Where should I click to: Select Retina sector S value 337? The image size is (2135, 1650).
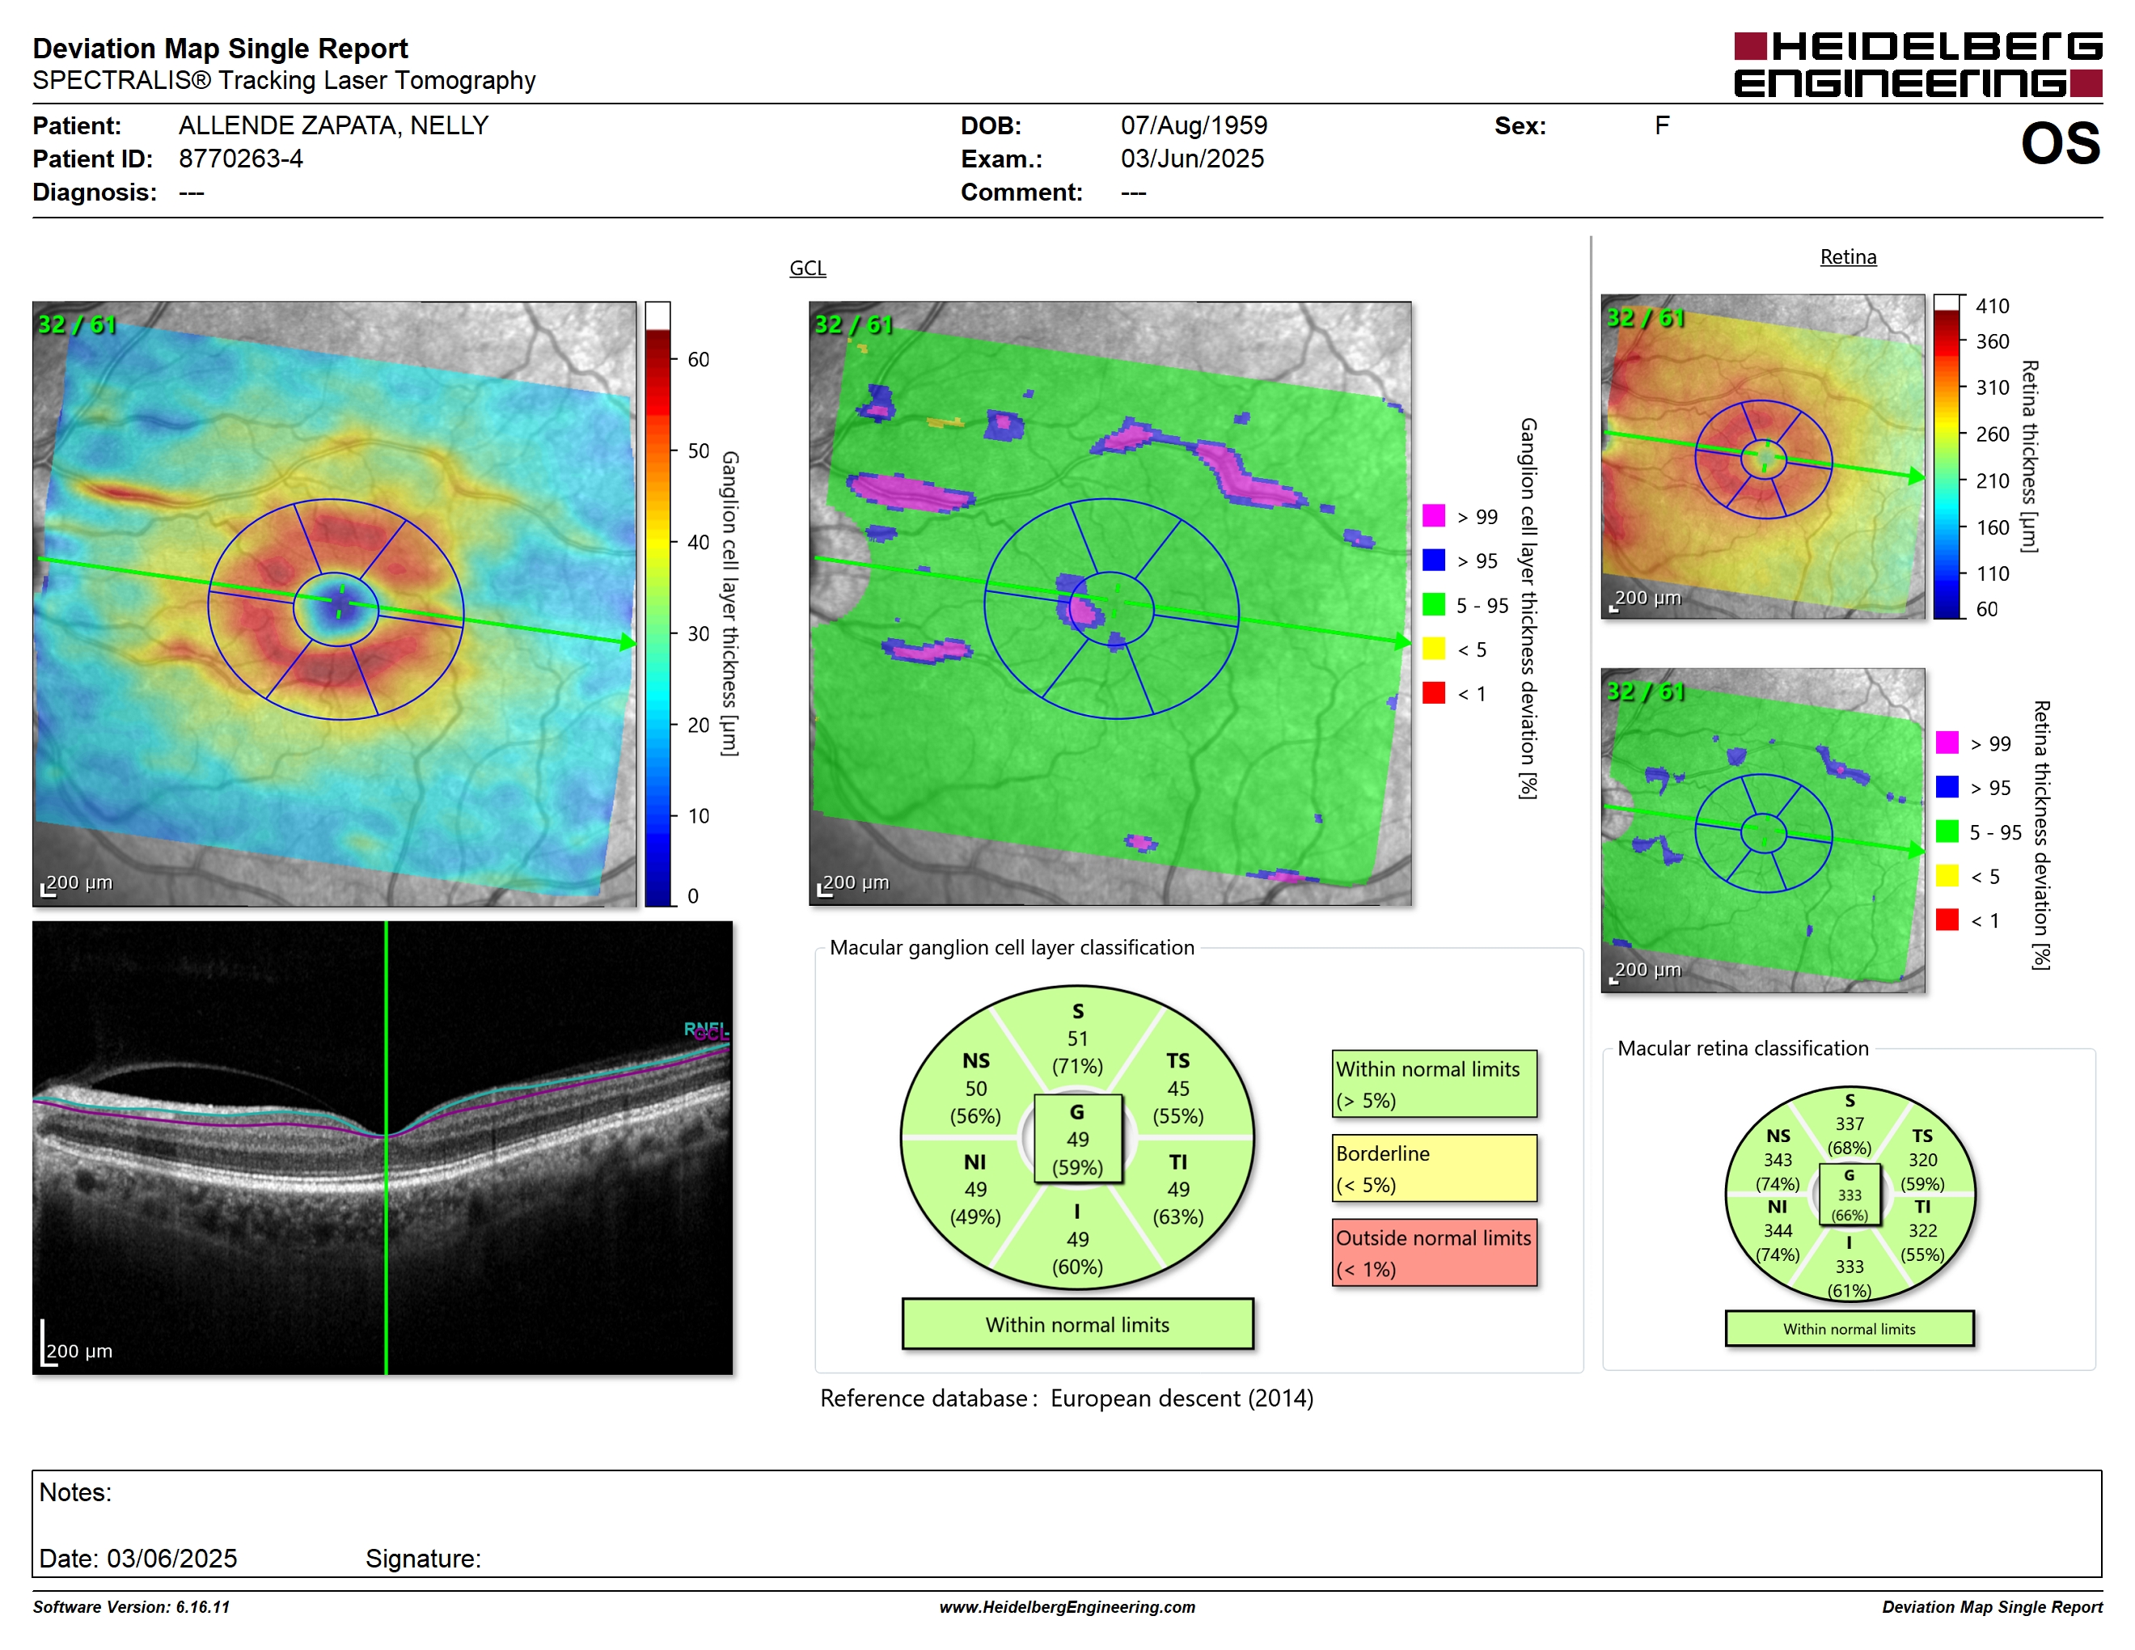click(x=1849, y=1124)
